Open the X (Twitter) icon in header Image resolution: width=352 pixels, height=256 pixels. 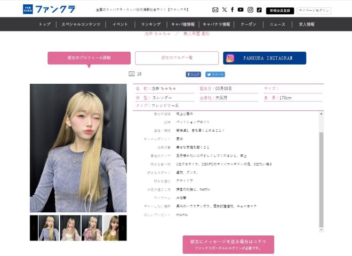[x=224, y=10]
